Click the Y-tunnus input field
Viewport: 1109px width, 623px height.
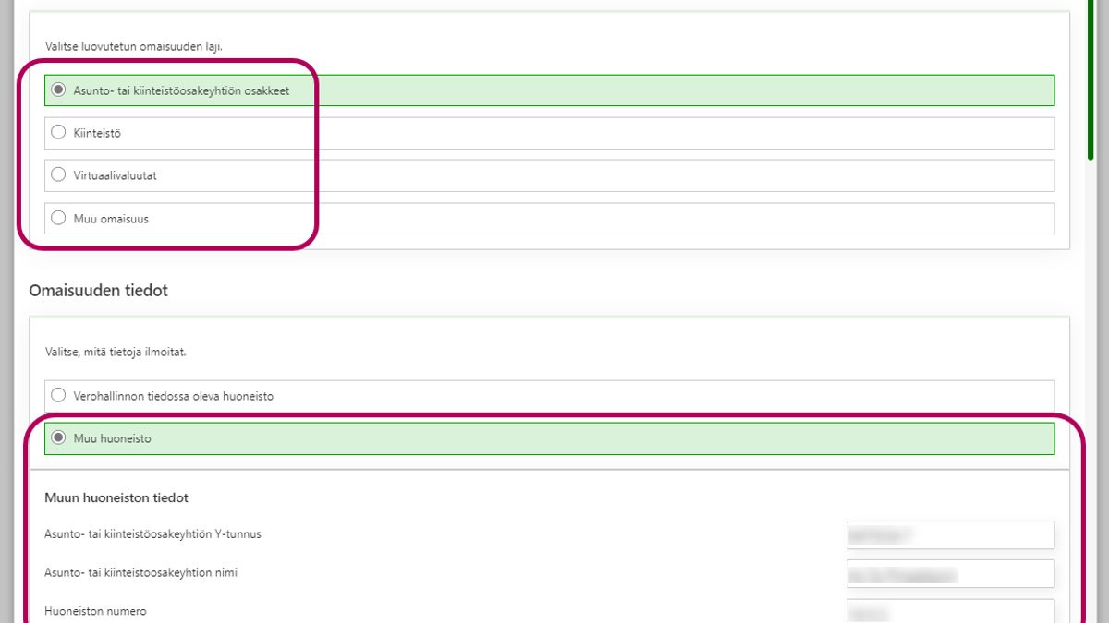pos(949,534)
